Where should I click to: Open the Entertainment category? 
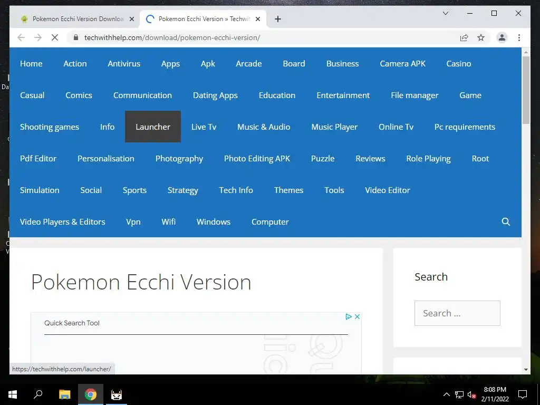coord(343,95)
